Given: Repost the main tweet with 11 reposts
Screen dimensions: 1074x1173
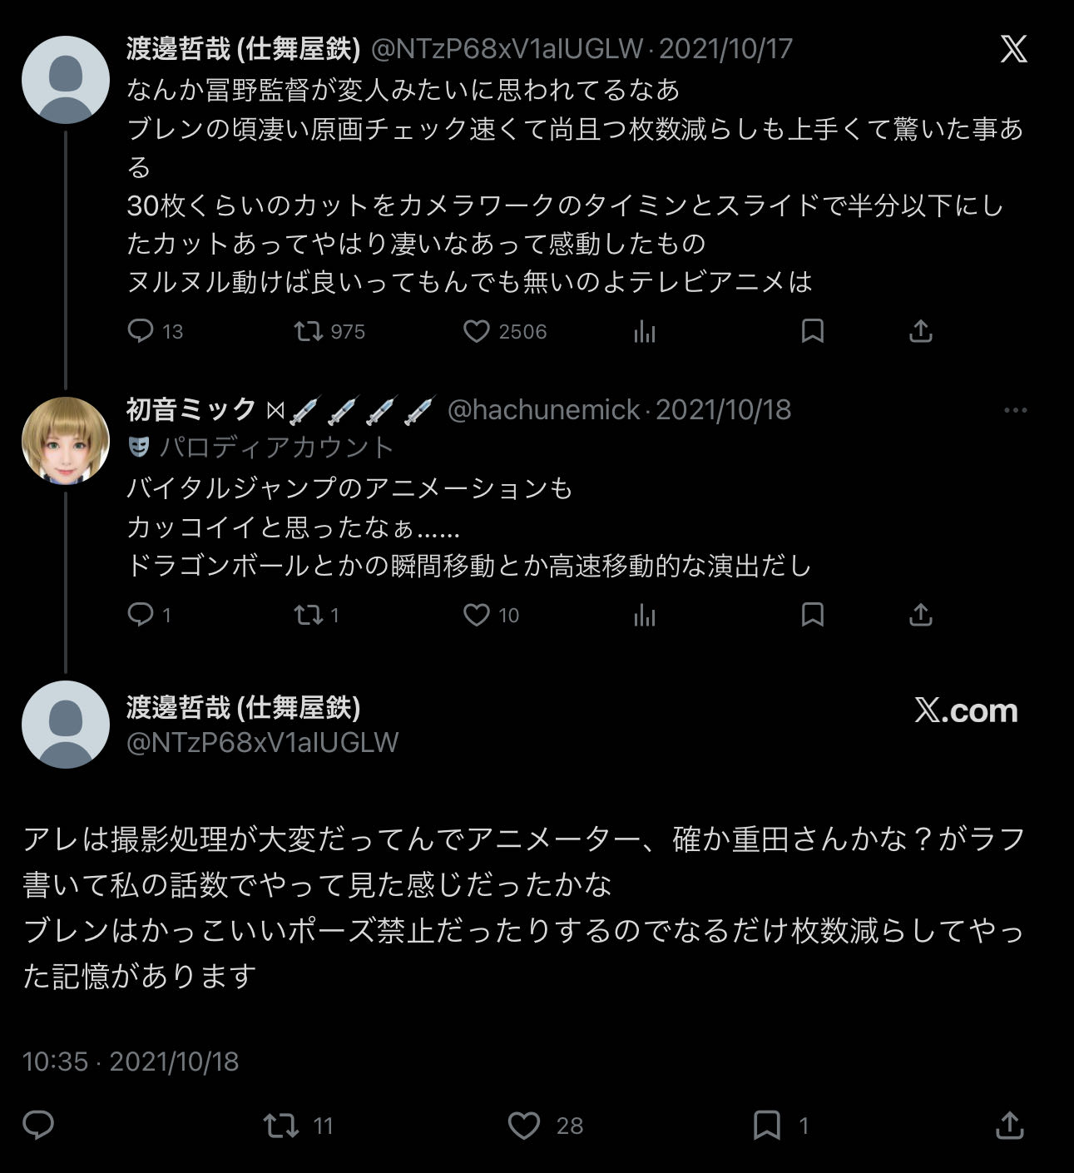Looking at the screenshot, I should point(280,1126).
